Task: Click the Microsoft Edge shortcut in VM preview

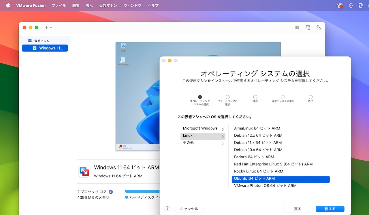Action: (x=123, y=61)
